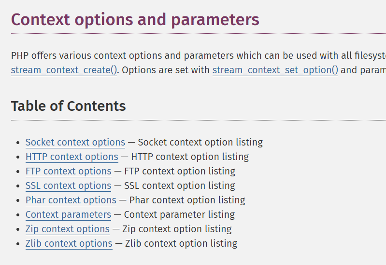
Task: Open the Socket context options link
Action: point(75,142)
